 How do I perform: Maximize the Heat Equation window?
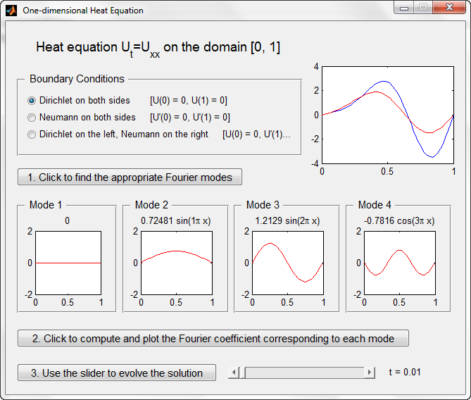[x=423, y=8]
